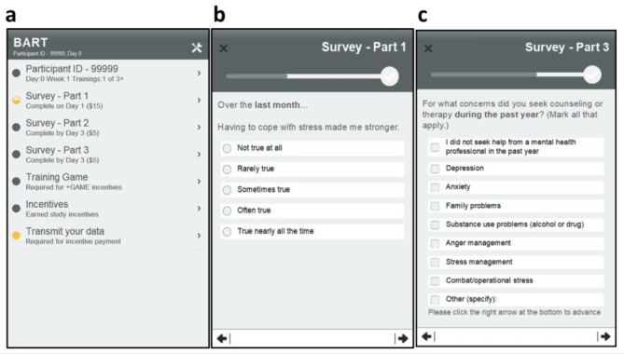Select the Survey - Part 1 list entry
624x354 pixels.
click(x=108, y=100)
